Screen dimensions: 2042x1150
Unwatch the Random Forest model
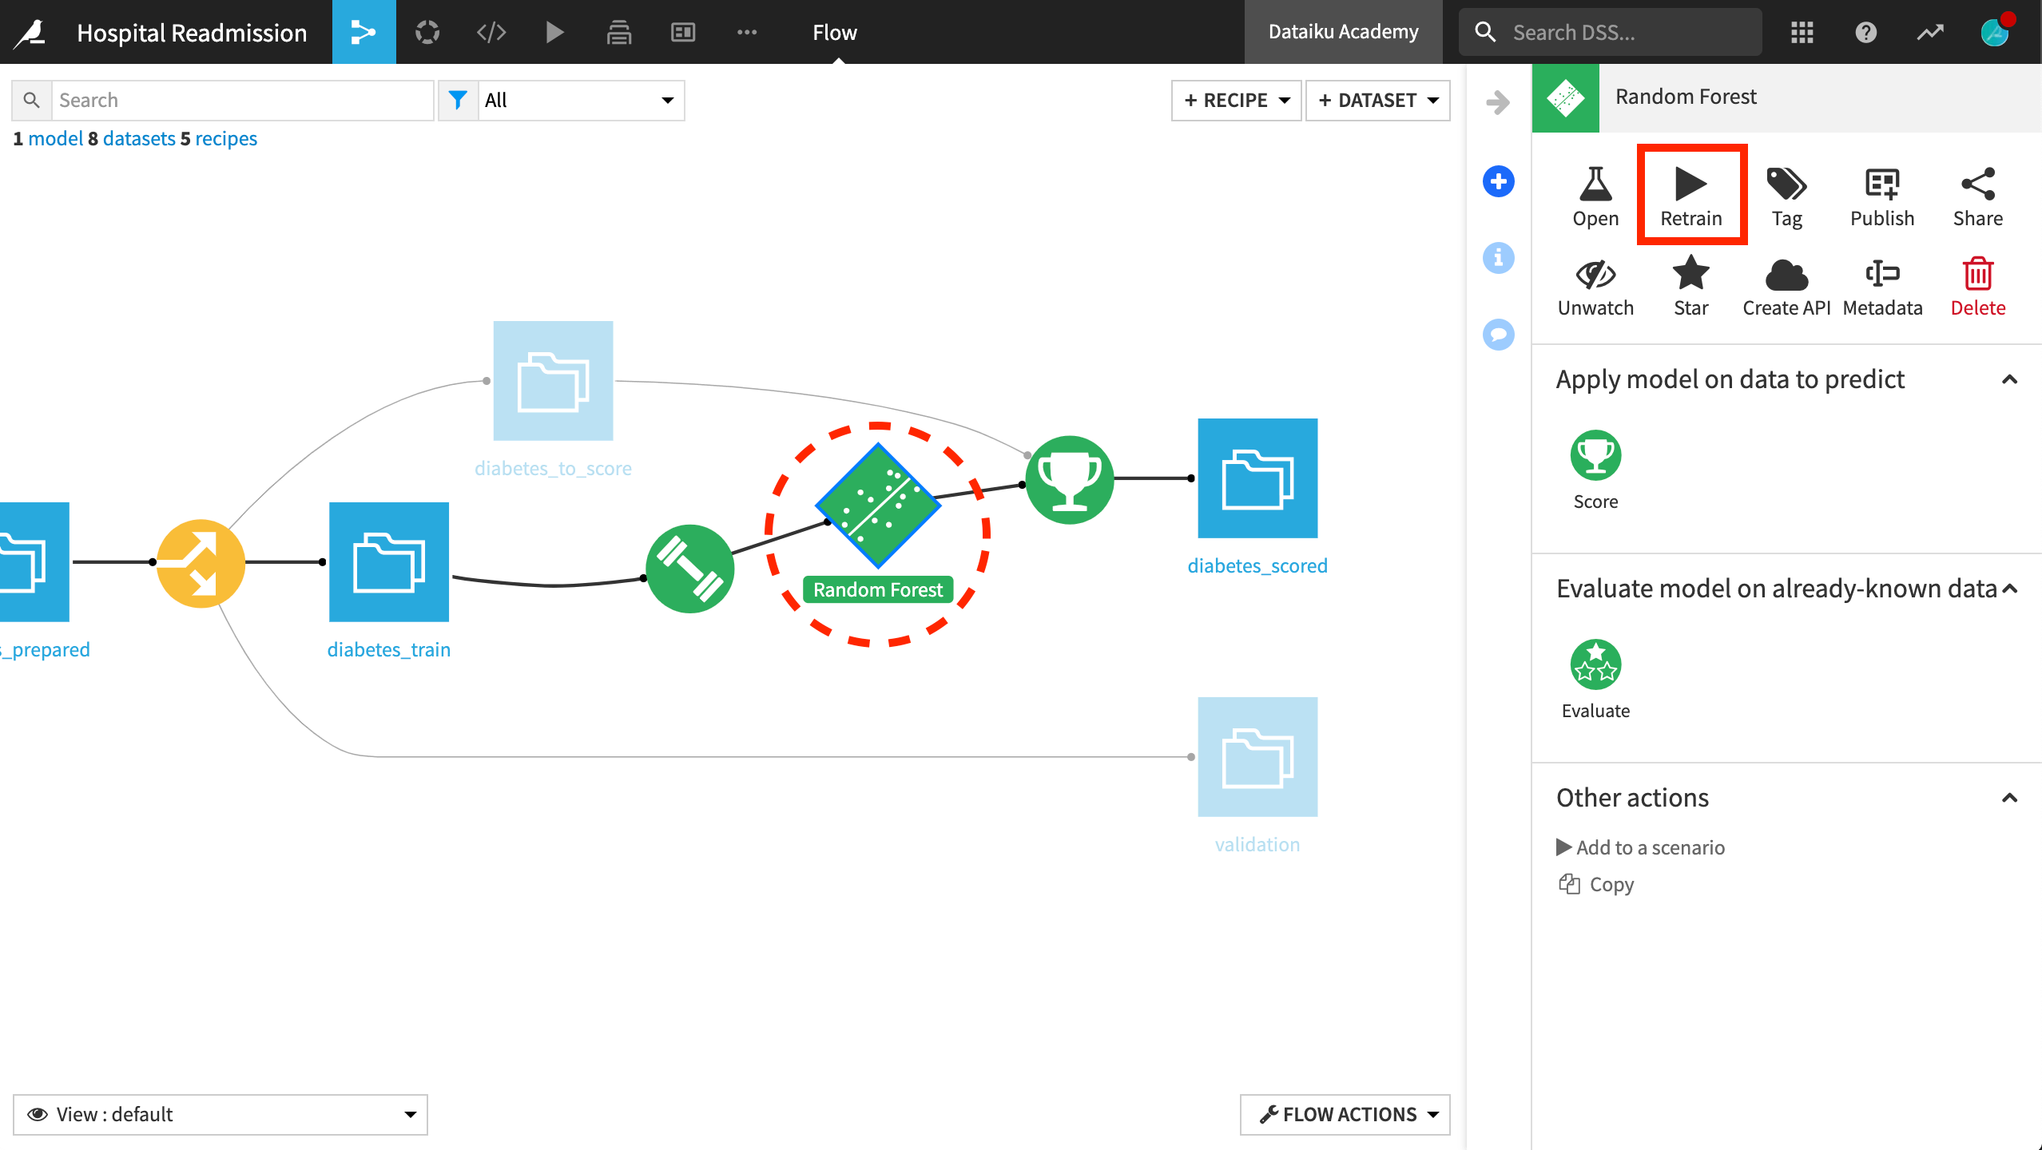(1595, 287)
